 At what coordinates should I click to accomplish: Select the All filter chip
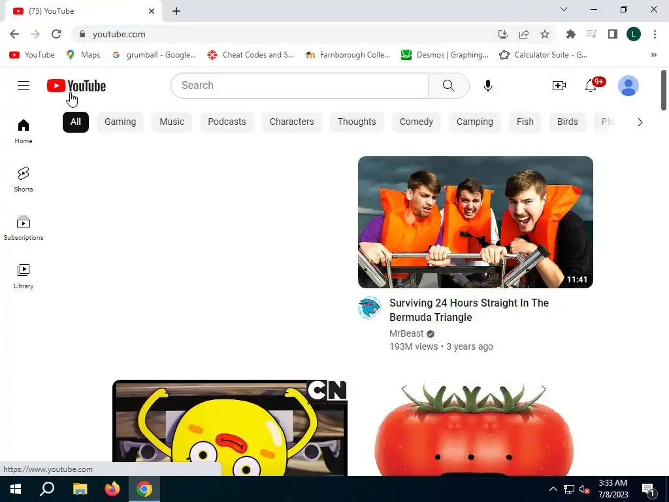click(x=76, y=122)
